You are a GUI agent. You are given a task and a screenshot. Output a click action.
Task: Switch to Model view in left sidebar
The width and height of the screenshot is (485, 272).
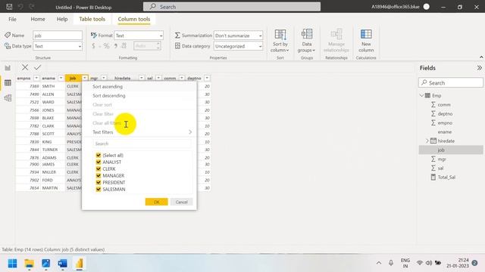(8, 97)
